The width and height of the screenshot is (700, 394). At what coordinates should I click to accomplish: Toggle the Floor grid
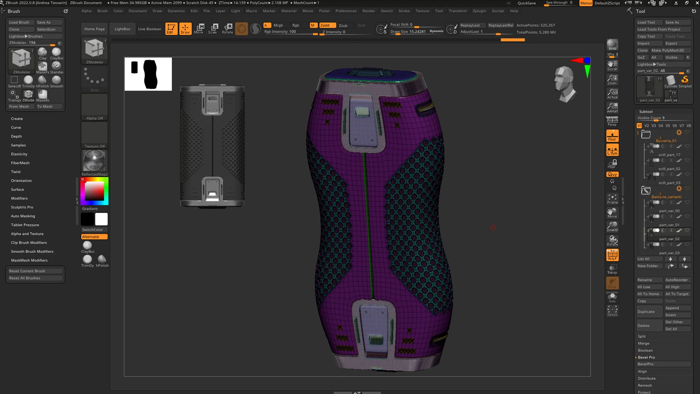tap(612, 136)
